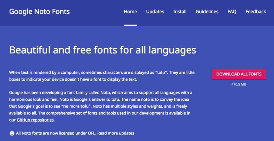The width and height of the screenshot is (274, 141).
Task: Click the Beautiful and free fonts heading
Action: coord(103,50)
